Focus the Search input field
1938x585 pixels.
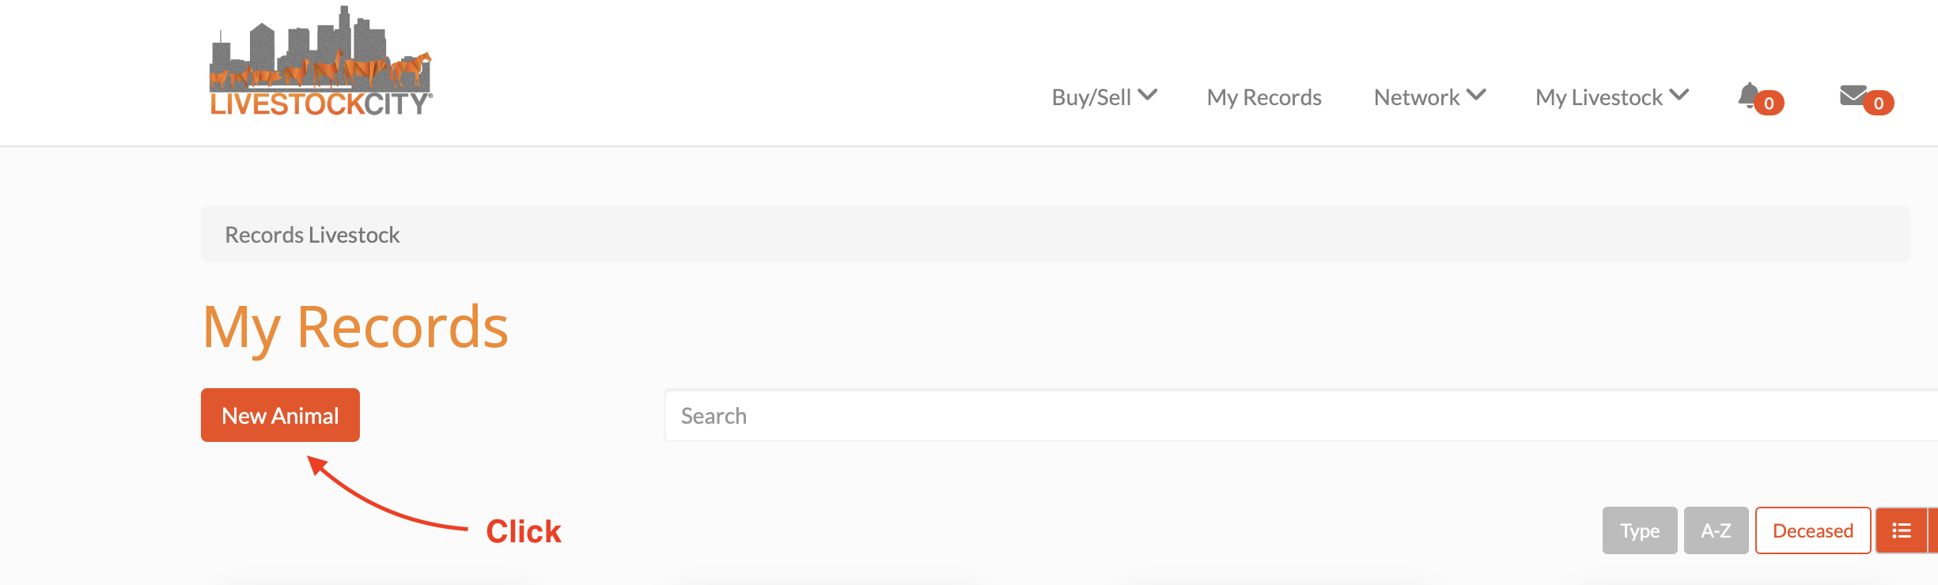1301,416
